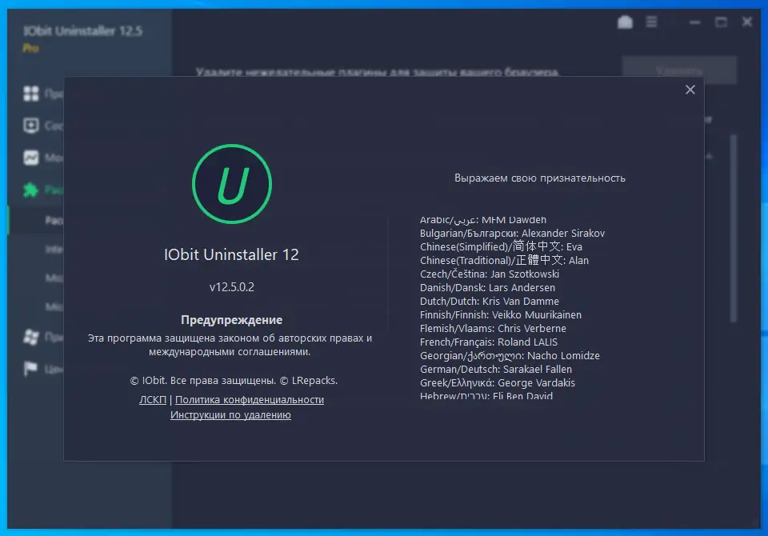Click the "Удалить" button at top right
The height and width of the screenshot is (536, 768).
pyautogui.click(x=679, y=70)
